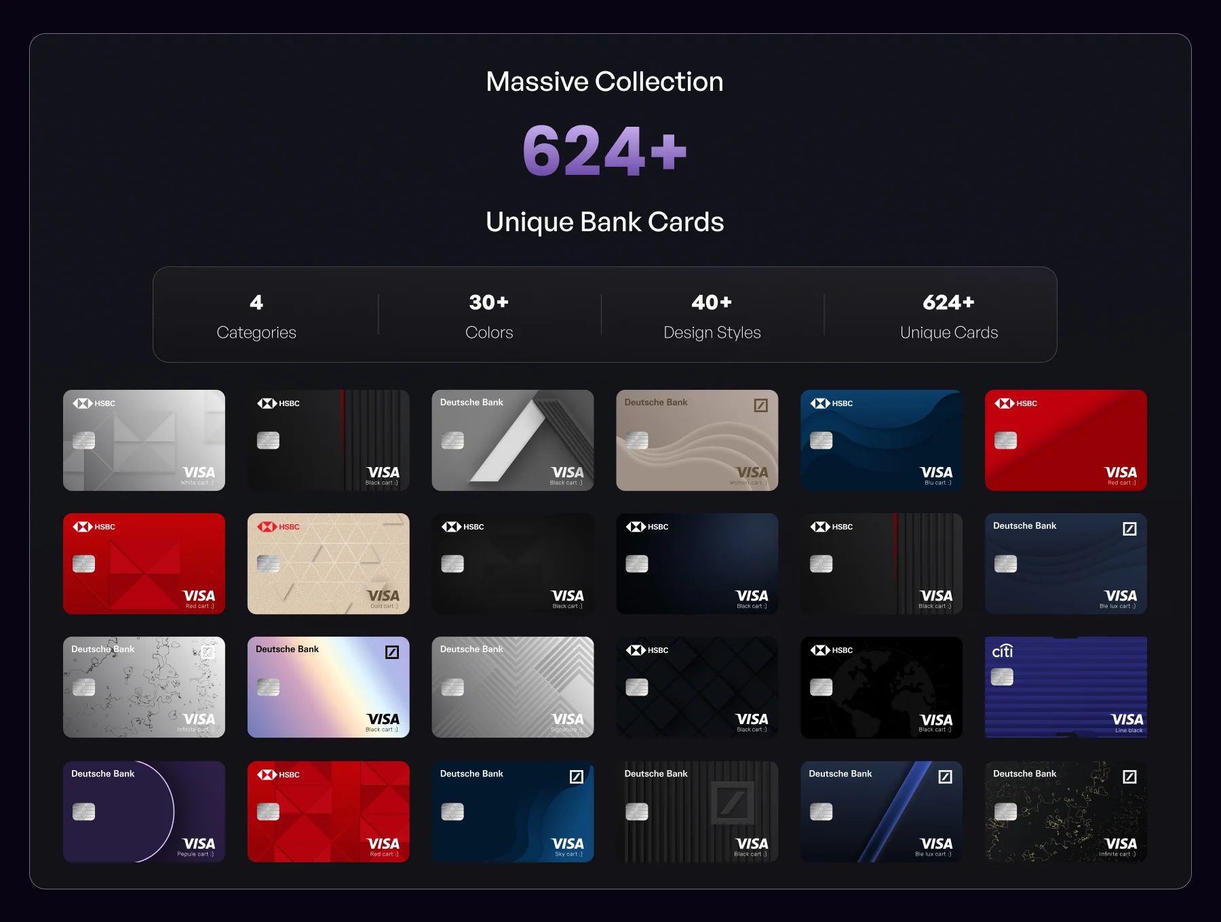Click the '40+' stat value
The height and width of the screenshot is (922, 1221).
(x=712, y=302)
